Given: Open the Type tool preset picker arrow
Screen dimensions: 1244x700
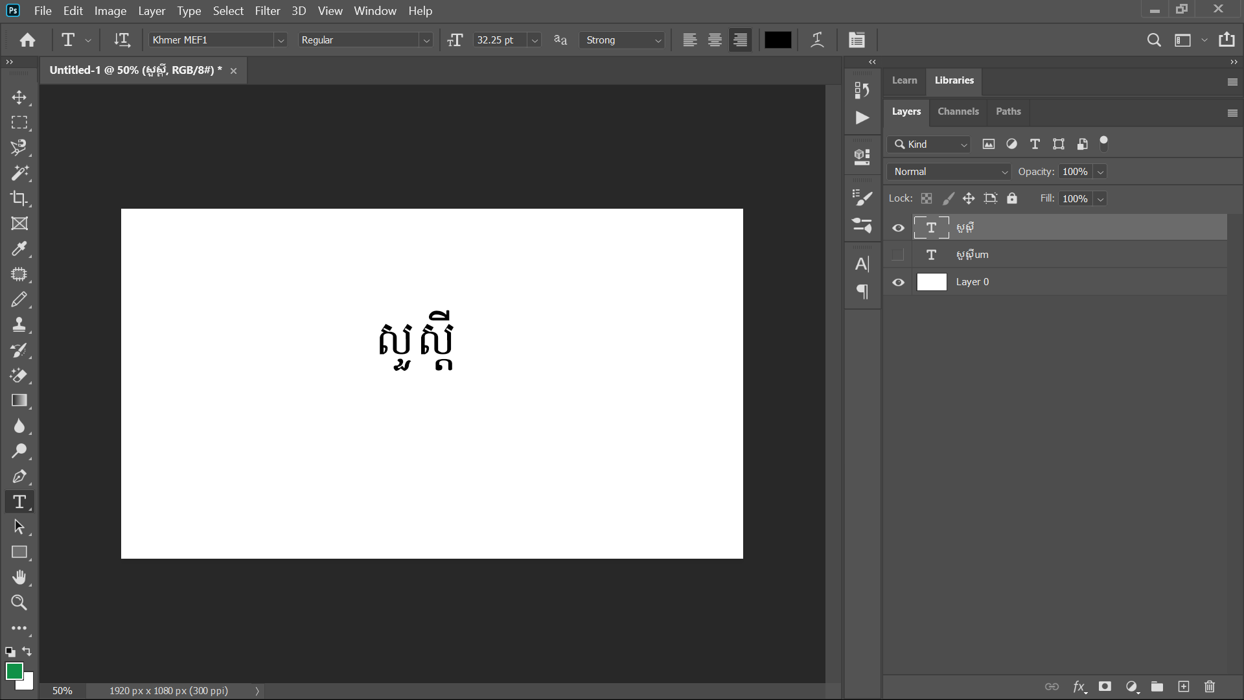Looking at the screenshot, I should 88,40.
